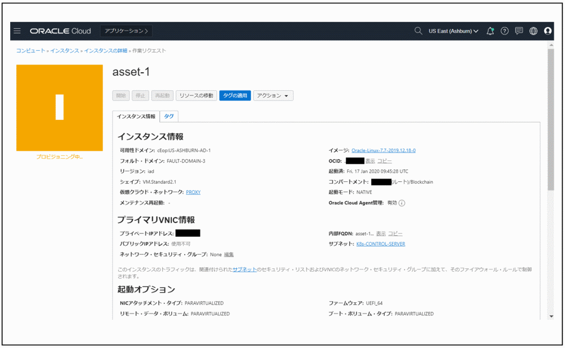Switch to the タグ tab
The height and width of the screenshot is (348, 565).
click(168, 116)
